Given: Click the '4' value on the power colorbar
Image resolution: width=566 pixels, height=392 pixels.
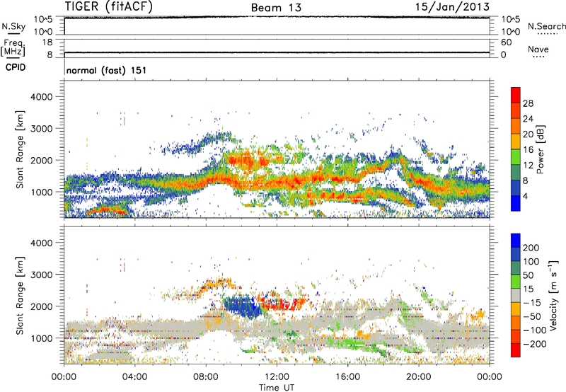Looking at the screenshot, I should tap(526, 197).
